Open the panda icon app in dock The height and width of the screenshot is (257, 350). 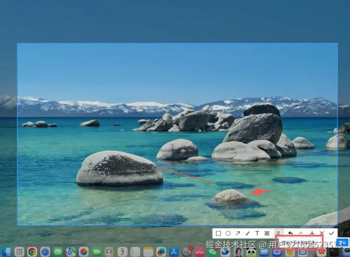[x=251, y=252]
